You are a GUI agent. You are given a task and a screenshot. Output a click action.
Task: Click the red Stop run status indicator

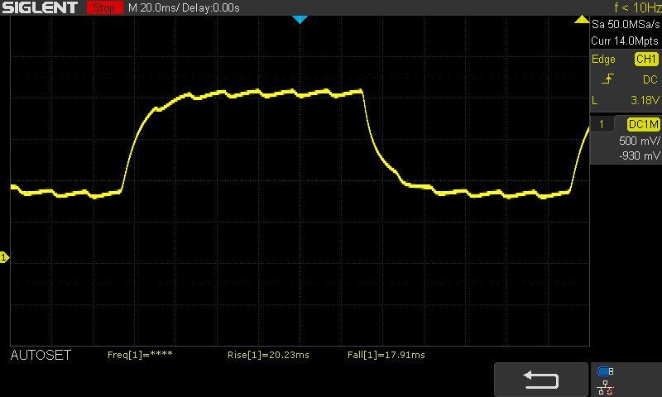[104, 7]
